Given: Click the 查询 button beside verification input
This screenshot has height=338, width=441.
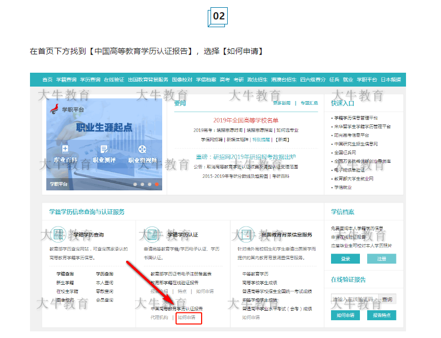Looking at the screenshot, I should click(387, 300).
